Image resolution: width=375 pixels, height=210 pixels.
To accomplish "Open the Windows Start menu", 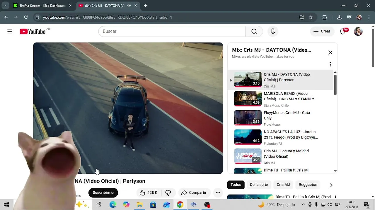I will [6, 205].
